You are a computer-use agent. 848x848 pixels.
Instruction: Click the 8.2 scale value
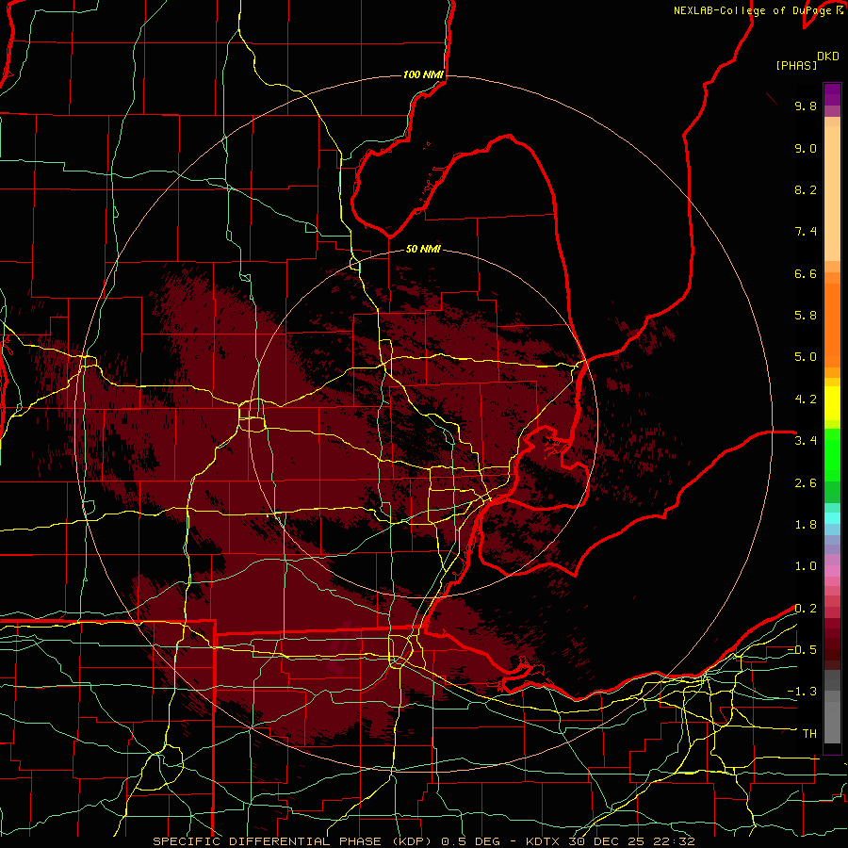[806, 189]
